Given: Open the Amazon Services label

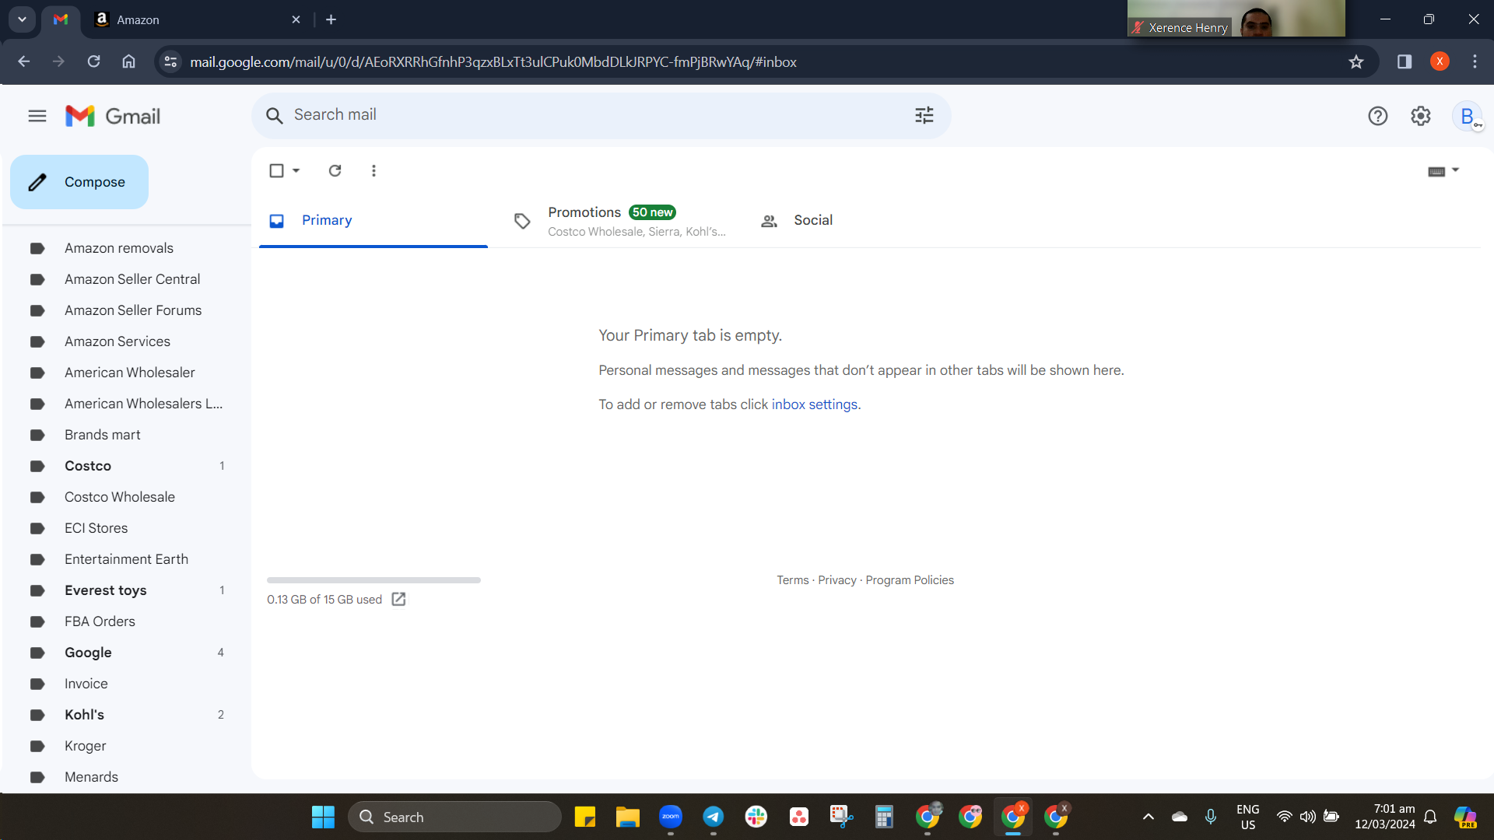Looking at the screenshot, I should (x=117, y=341).
